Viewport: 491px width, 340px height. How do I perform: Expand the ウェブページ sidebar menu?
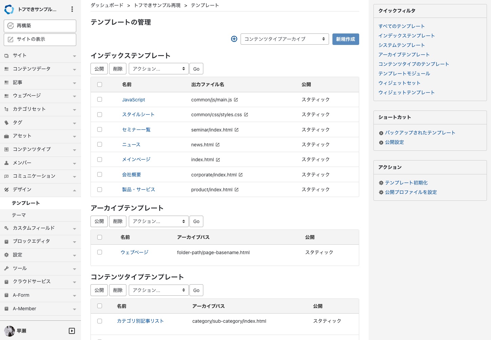tap(40, 96)
